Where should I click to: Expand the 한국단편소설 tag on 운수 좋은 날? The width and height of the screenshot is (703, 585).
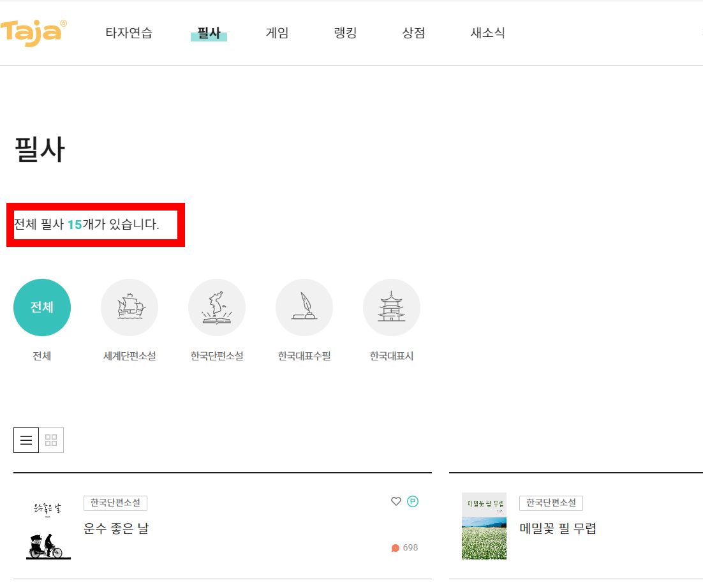click(115, 503)
